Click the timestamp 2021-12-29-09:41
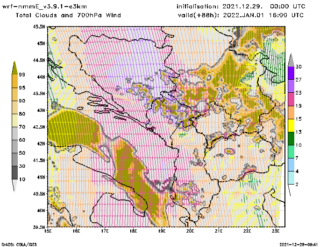Image resolution: width=327 pixels, height=247 pixels. 299,245
